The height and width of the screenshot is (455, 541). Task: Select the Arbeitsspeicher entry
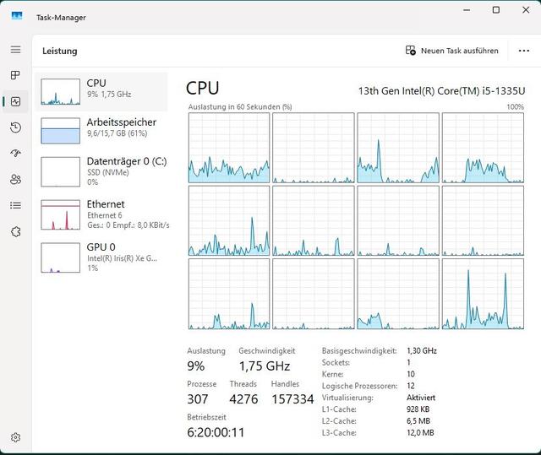click(x=101, y=131)
